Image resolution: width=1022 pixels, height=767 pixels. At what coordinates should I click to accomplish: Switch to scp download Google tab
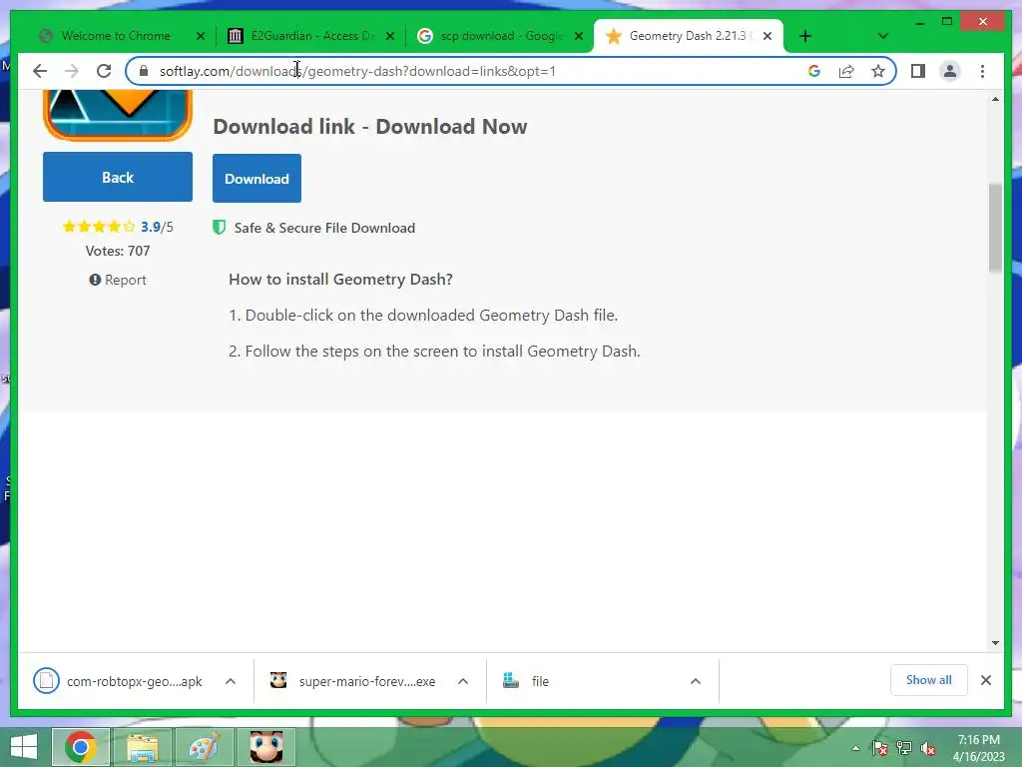point(501,36)
